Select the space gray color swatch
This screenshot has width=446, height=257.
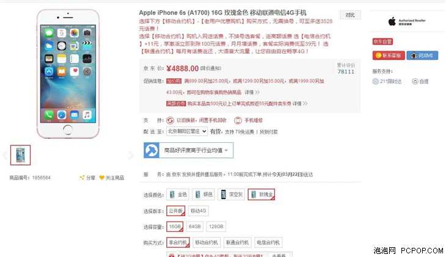232,195
